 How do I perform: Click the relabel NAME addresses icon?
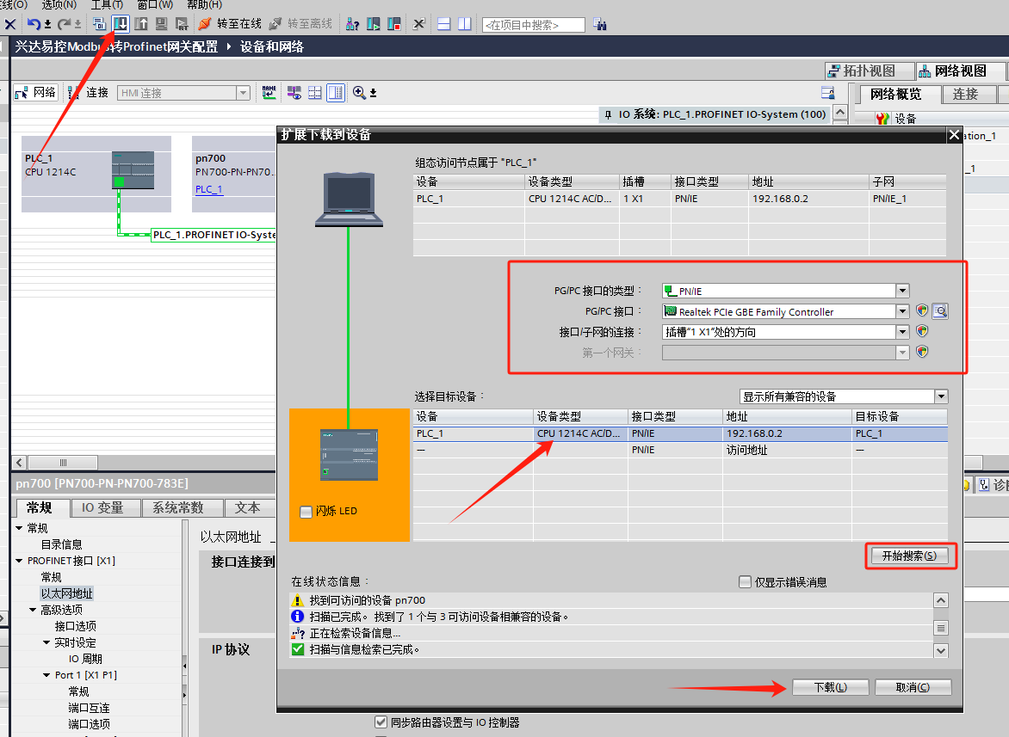click(269, 93)
